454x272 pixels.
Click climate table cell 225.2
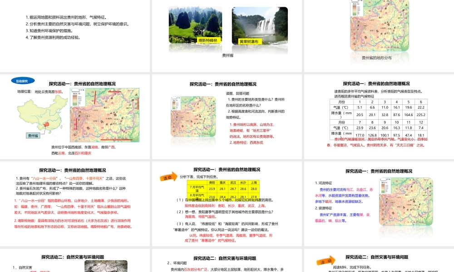(x=421, y=115)
